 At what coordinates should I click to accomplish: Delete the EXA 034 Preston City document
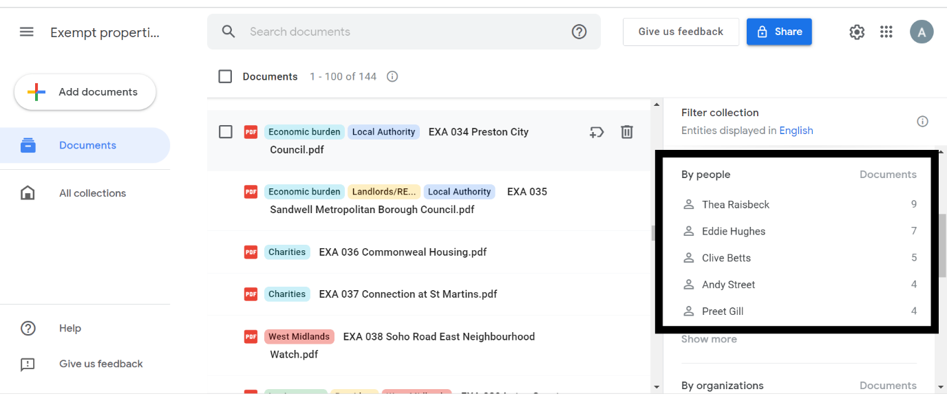tap(626, 132)
